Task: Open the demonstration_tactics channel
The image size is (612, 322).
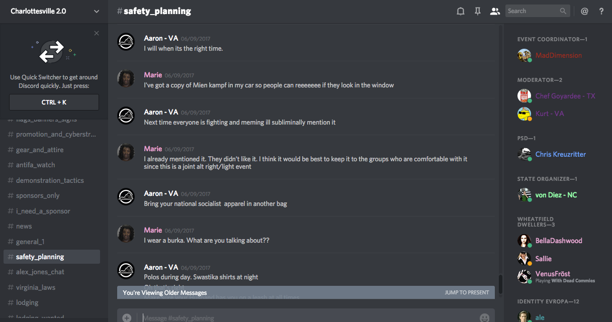Action: click(x=50, y=180)
